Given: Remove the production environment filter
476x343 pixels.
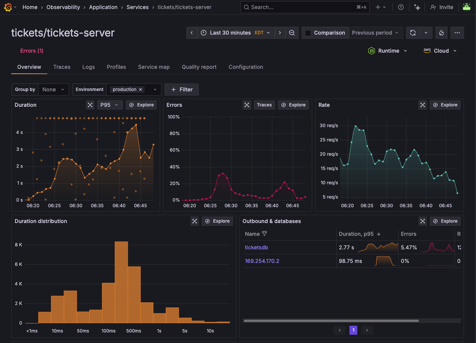Looking at the screenshot, I should [141, 90].
